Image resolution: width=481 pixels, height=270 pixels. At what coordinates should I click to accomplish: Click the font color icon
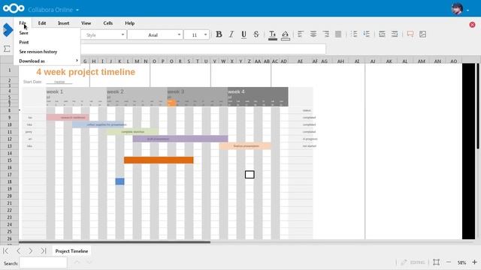[x=272, y=35]
